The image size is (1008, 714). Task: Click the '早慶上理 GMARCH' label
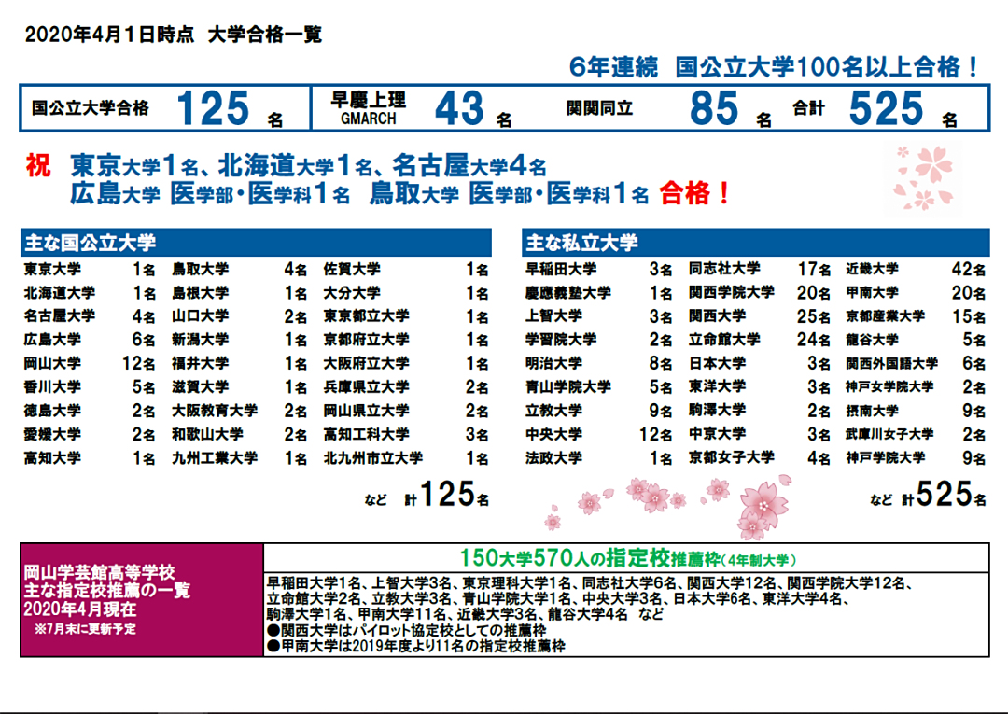pos(369,108)
